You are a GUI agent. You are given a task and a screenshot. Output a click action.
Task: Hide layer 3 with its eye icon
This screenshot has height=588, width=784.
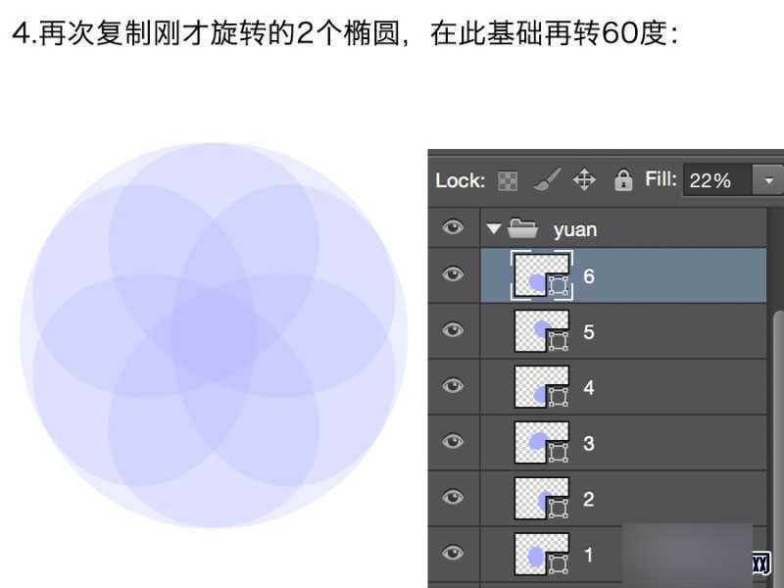coord(453,443)
